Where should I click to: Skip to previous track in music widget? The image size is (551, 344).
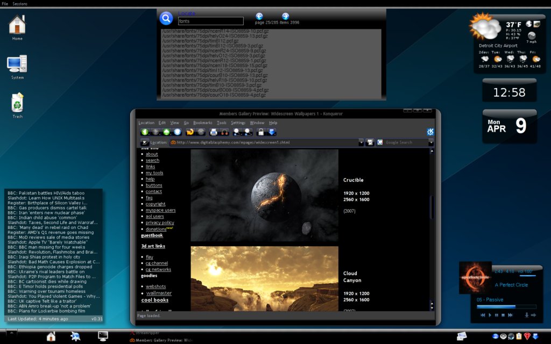[x=483, y=315]
